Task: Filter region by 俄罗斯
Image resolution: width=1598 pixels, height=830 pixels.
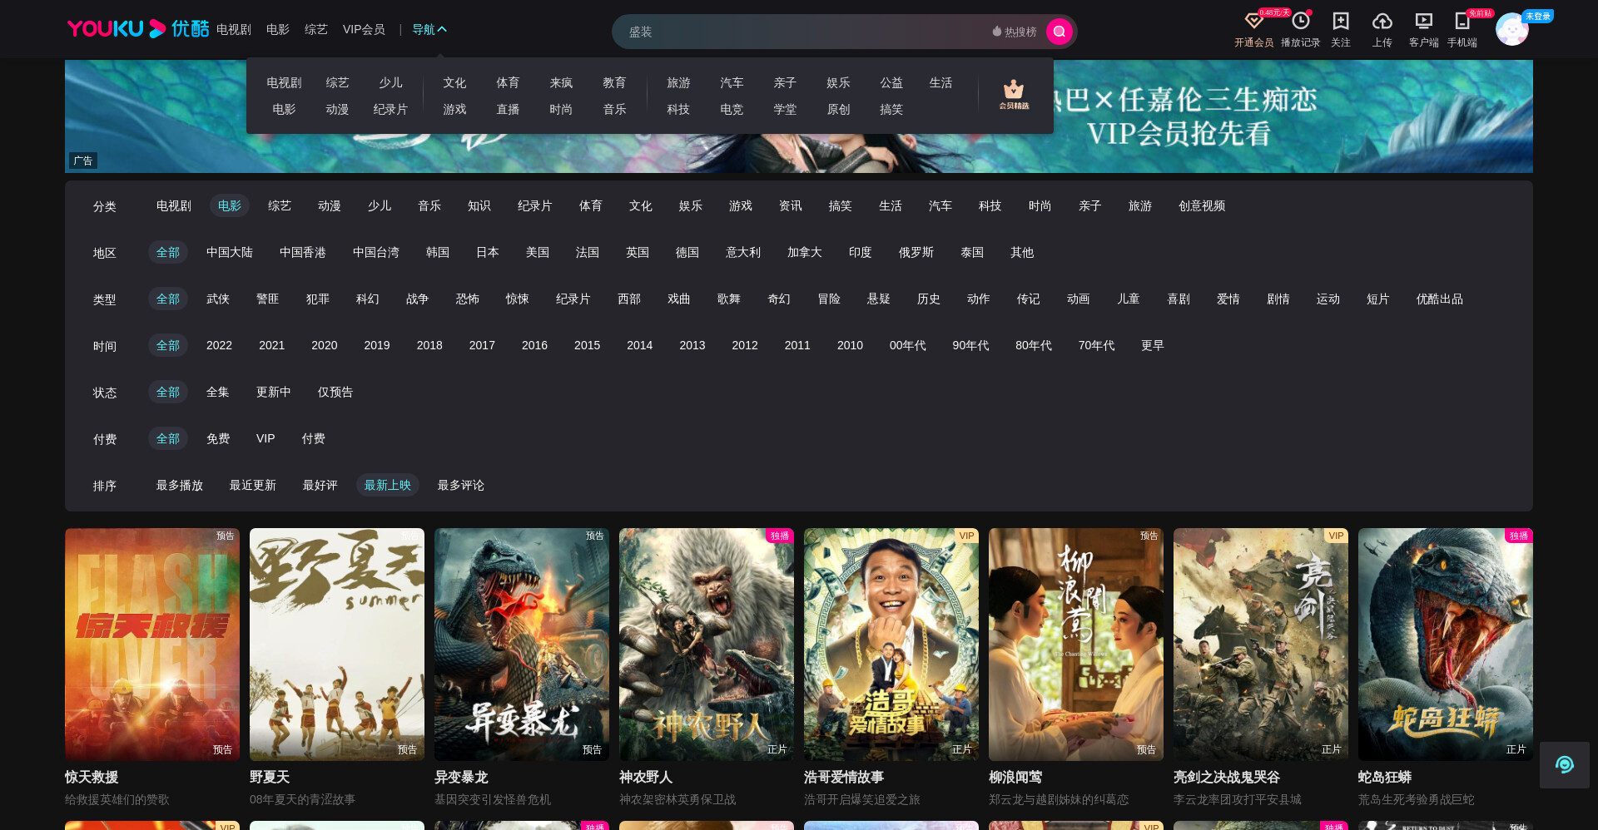Action: 916,252
